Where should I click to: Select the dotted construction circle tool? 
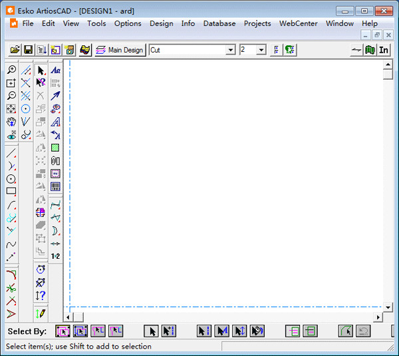click(26, 108)
